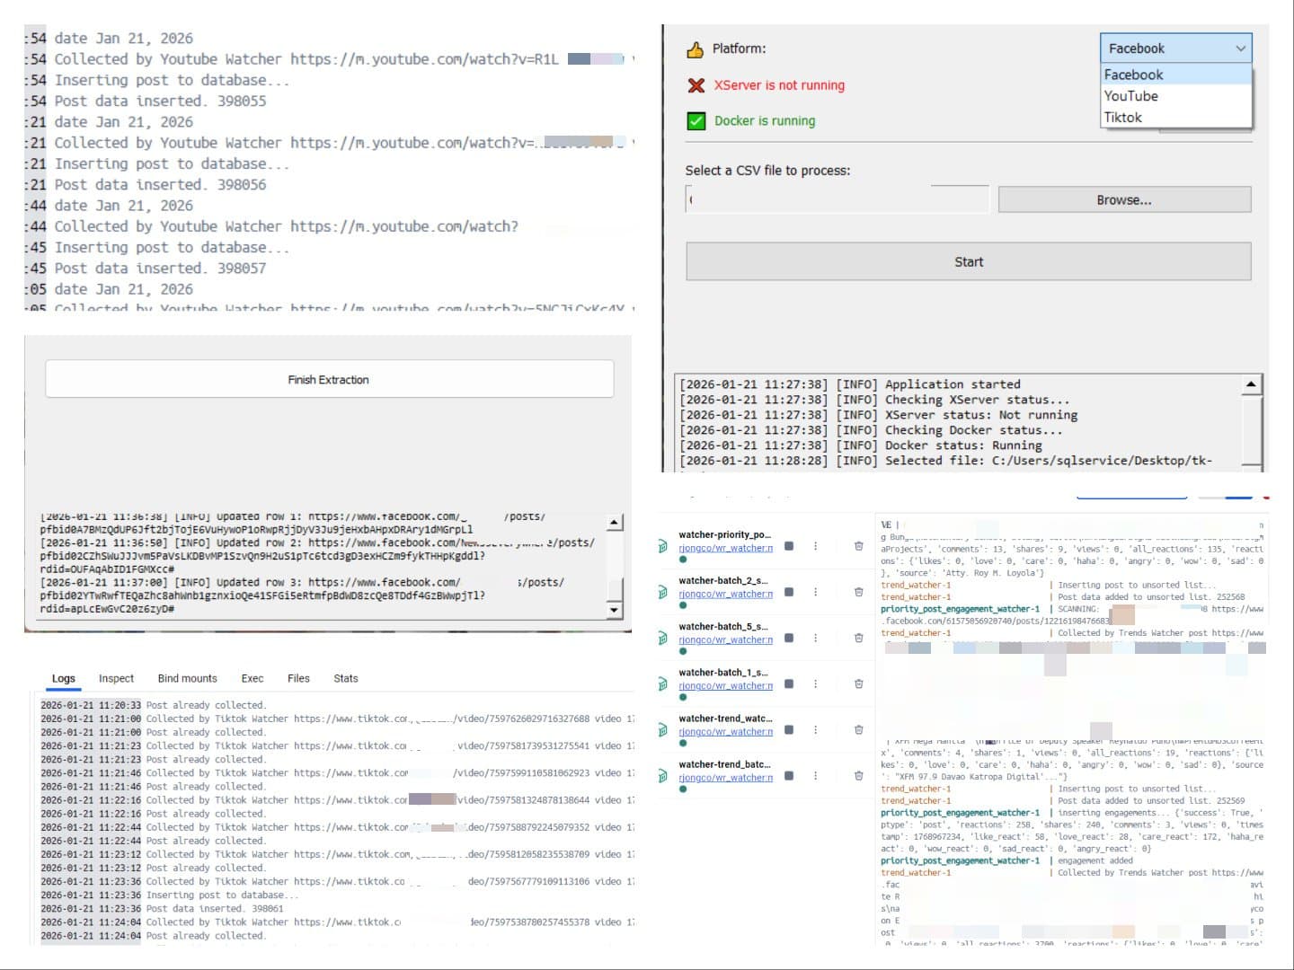Open more actions menu for watcher-batch_2_s
1294x970 pixels.
(816, 592)
